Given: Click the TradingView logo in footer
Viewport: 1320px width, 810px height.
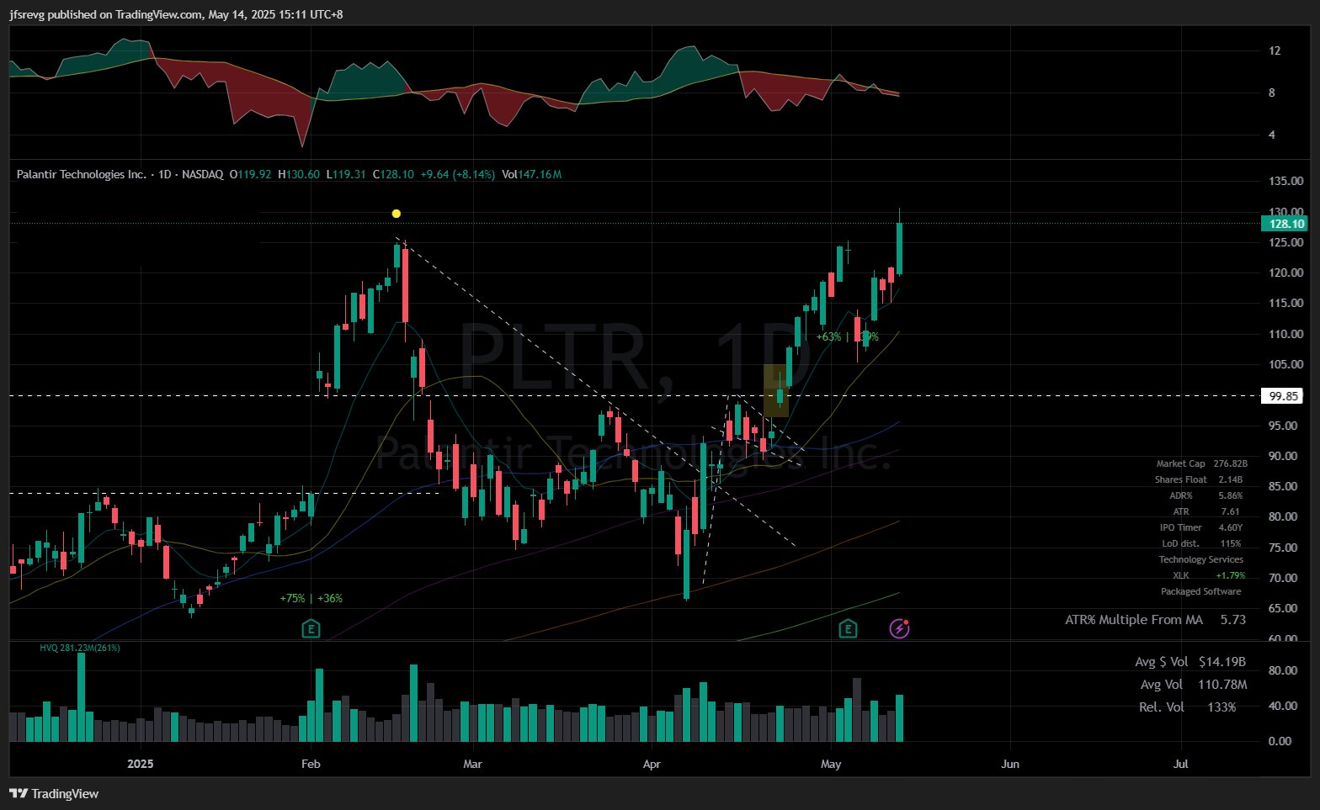Looking at the screenshot, I should [x=54, y=793].
